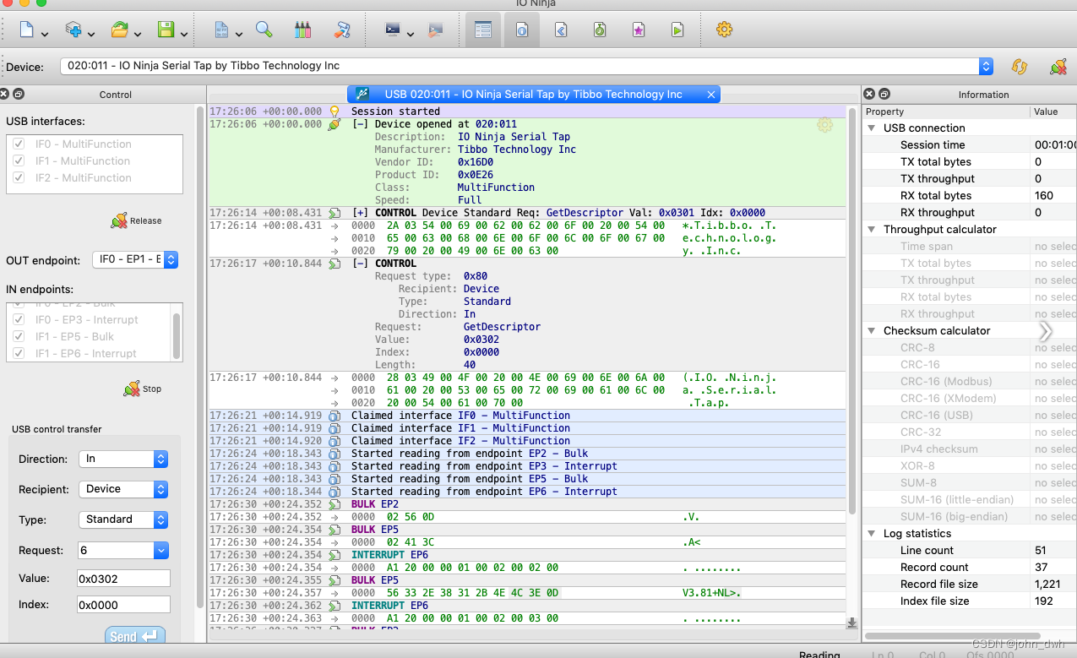
Task: Open the terminal console icon
Action: pyautogui.click(x=391, y=30)
